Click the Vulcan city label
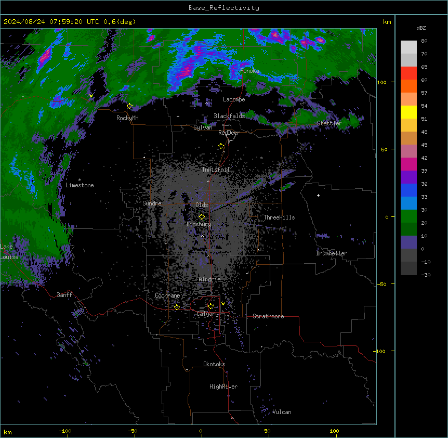 [x=282, y=412]
